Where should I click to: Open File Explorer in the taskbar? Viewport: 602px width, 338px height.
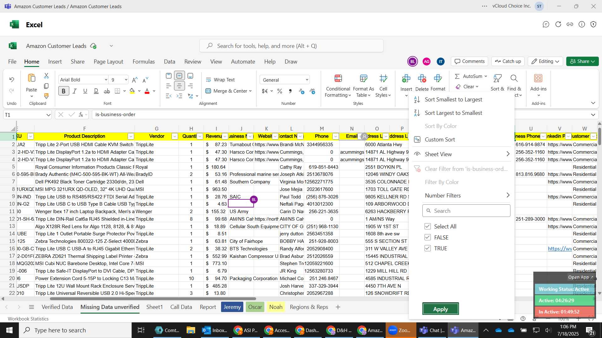click(191, 330)
